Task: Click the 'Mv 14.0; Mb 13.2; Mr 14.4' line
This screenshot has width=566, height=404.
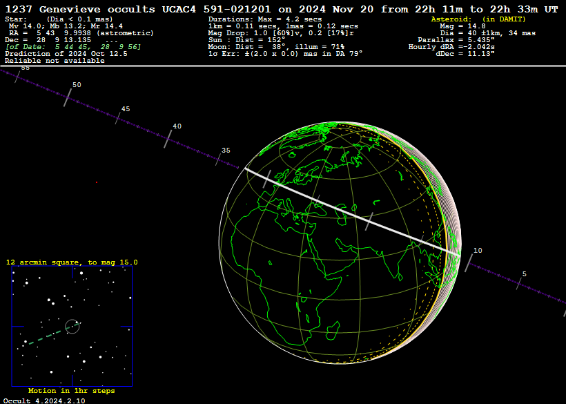Action: click(x=66, y=26)
